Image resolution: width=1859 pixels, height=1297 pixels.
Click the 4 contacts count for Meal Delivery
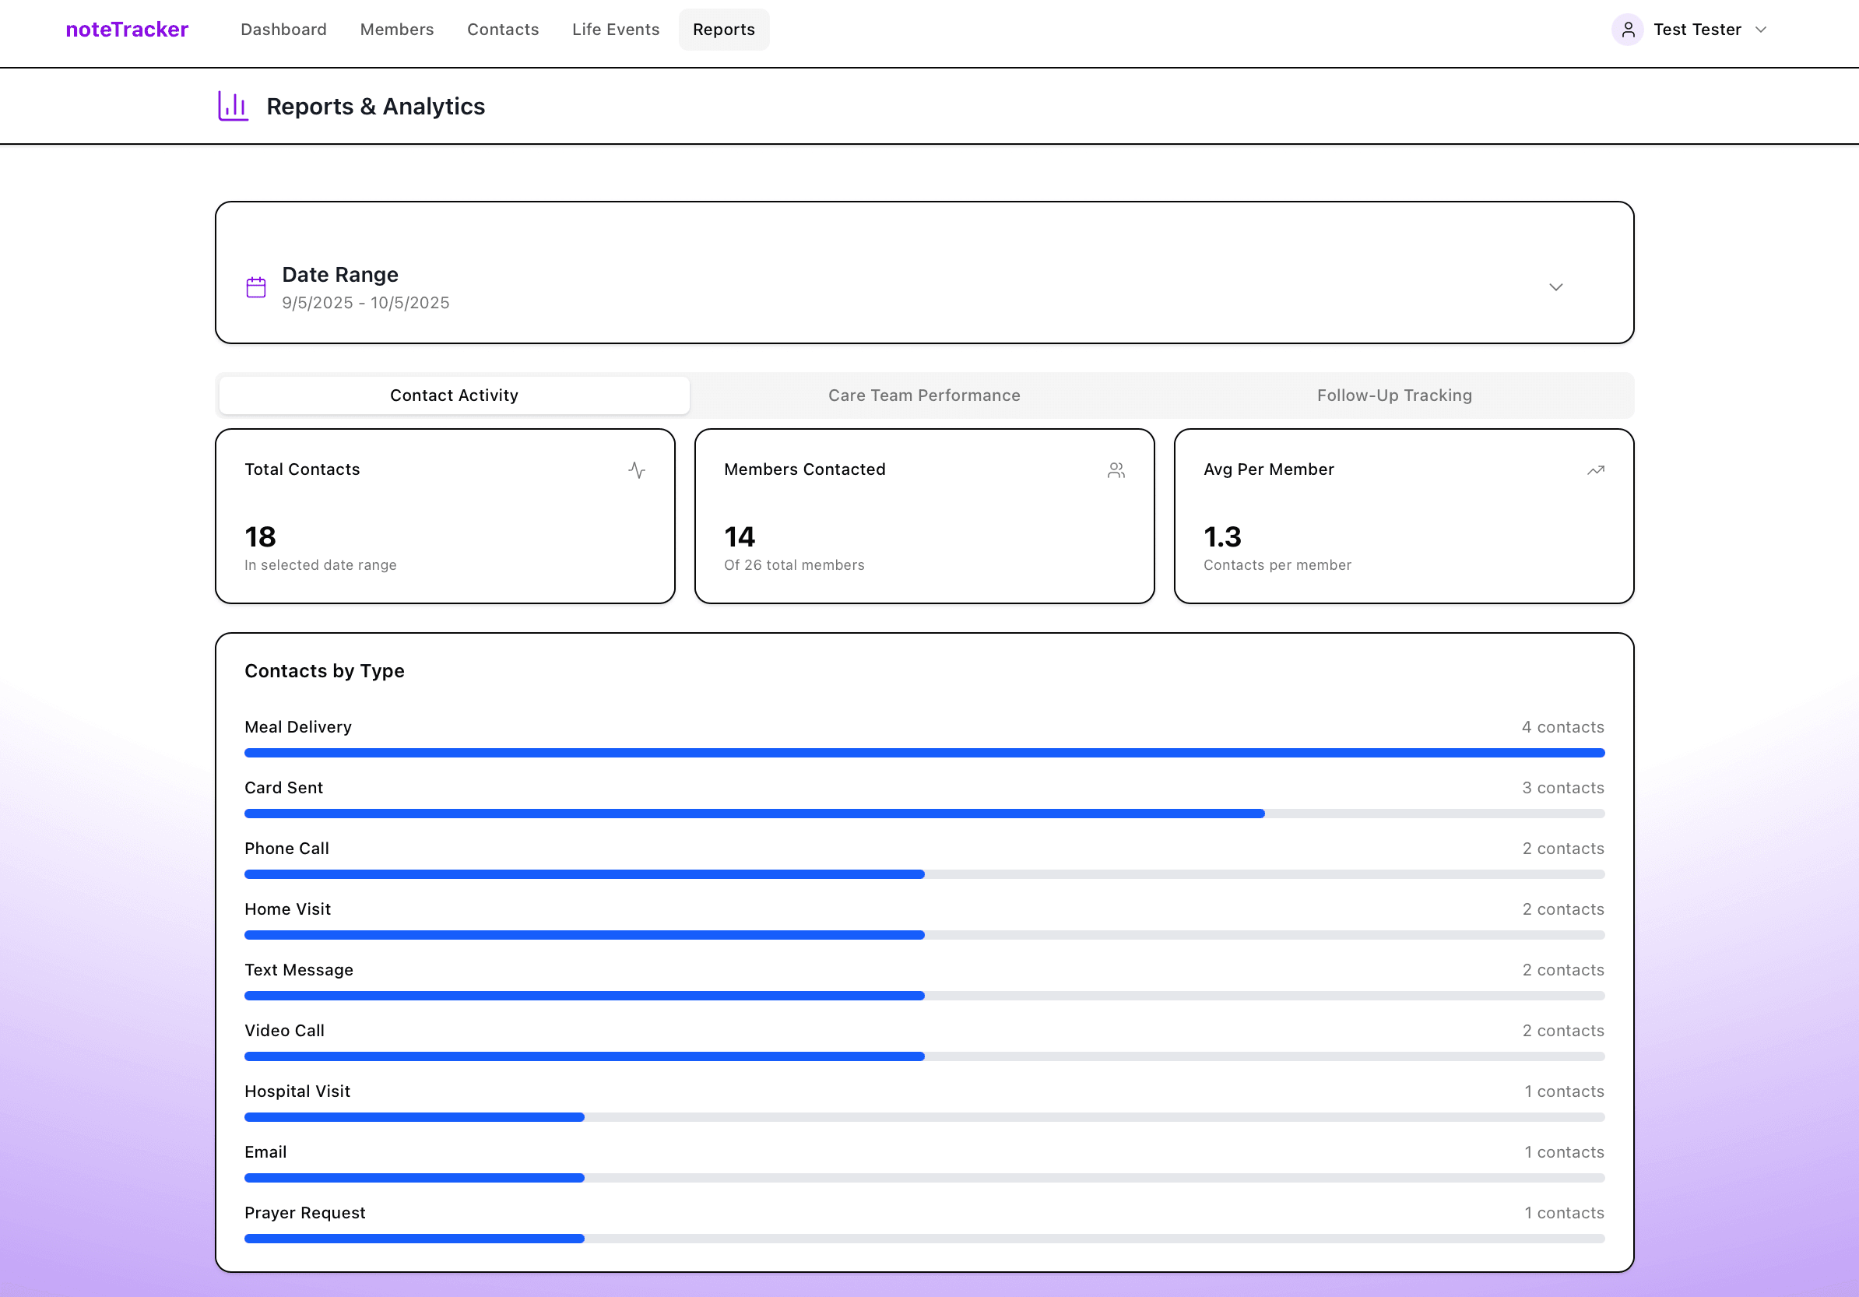point(1562,727)
